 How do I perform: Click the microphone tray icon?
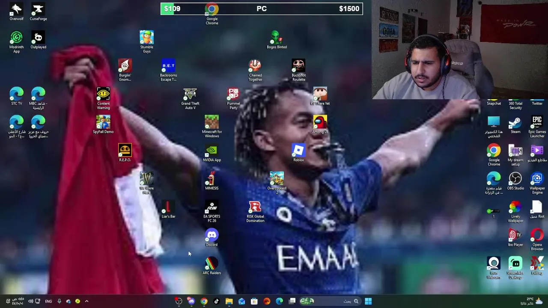click(59, 301)
